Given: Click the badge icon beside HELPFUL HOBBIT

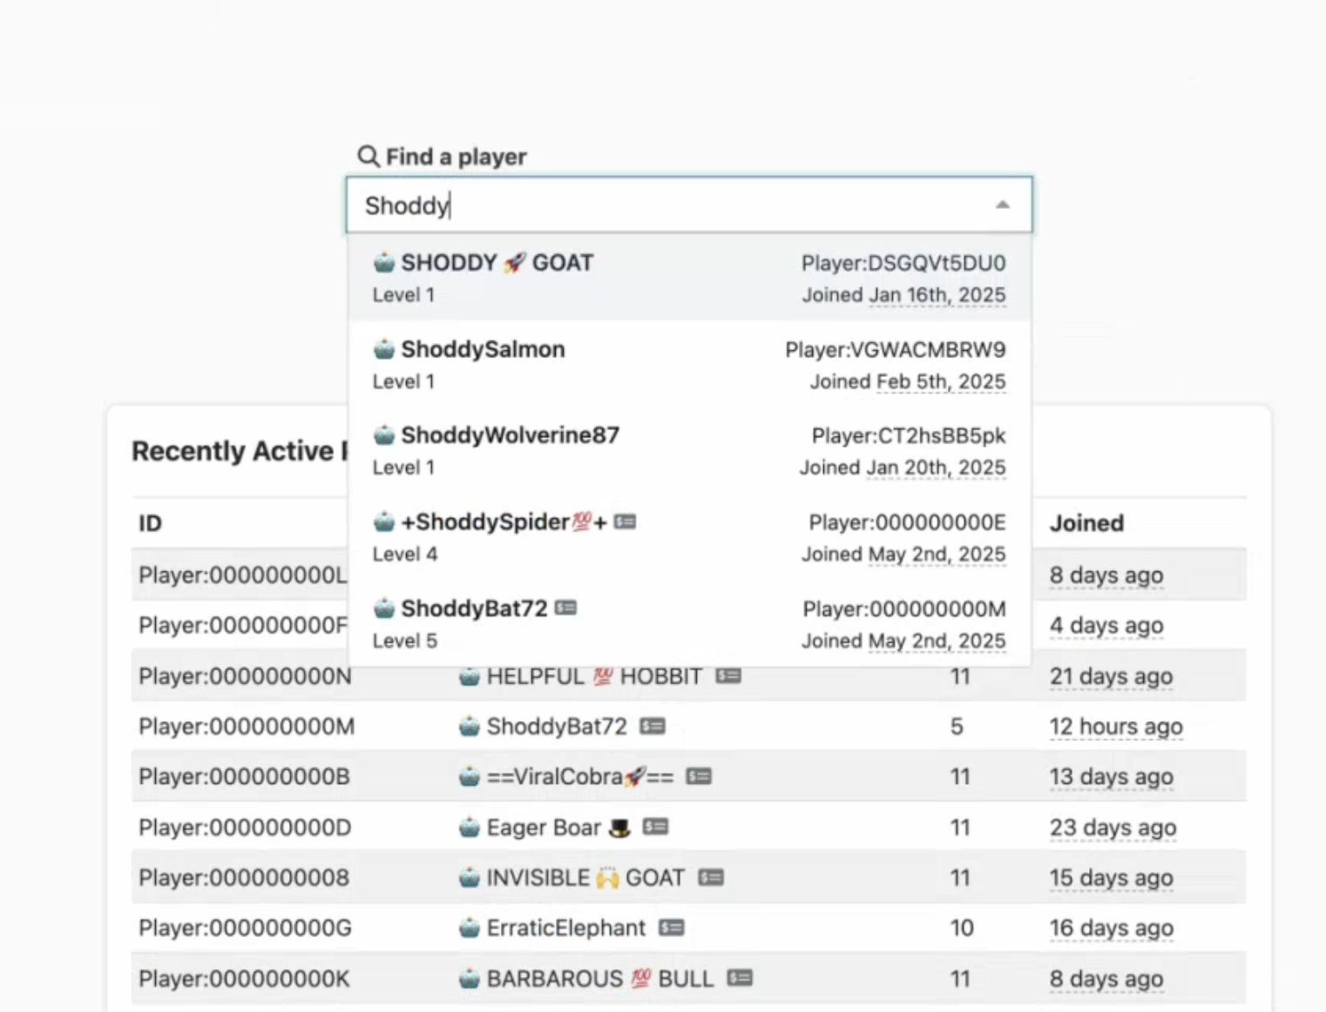Looking at the screenshot, I should pos(730,676).
